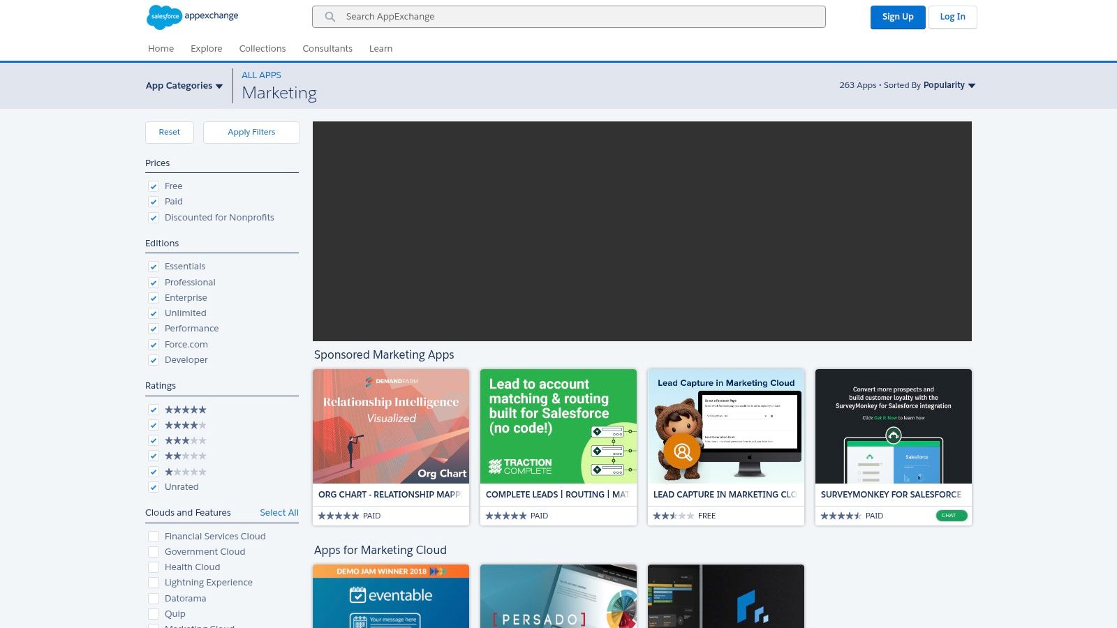Open the Popularity sort dropdown

pyautogui.click(x=948, y=84)
